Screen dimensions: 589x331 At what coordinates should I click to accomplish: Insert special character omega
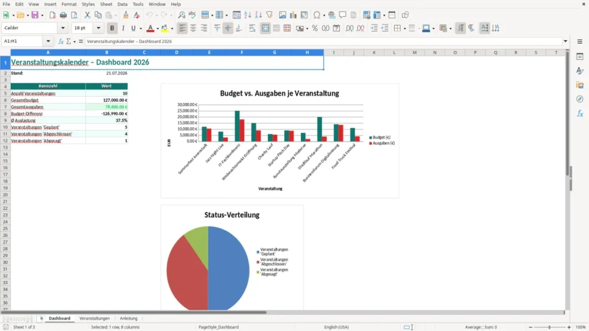pyautogui.click(x=317, y=15)
